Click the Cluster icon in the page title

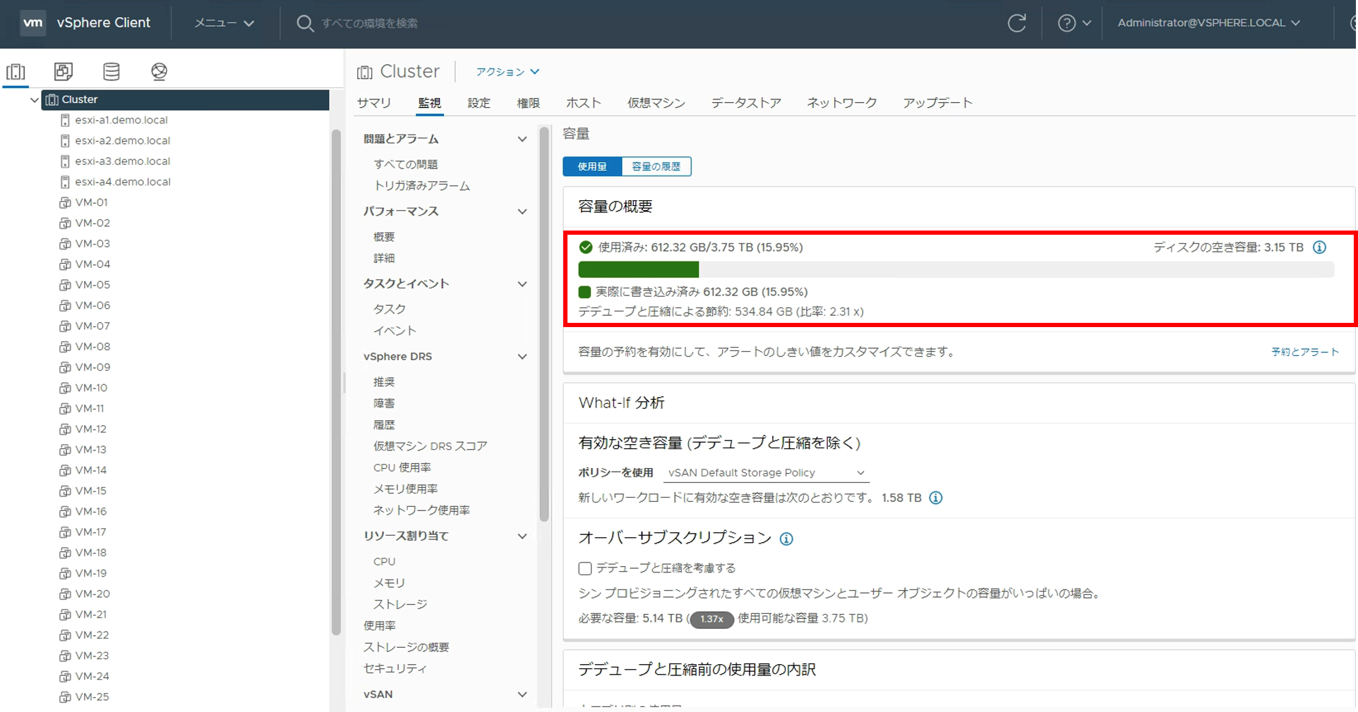[x=365, y=72]
